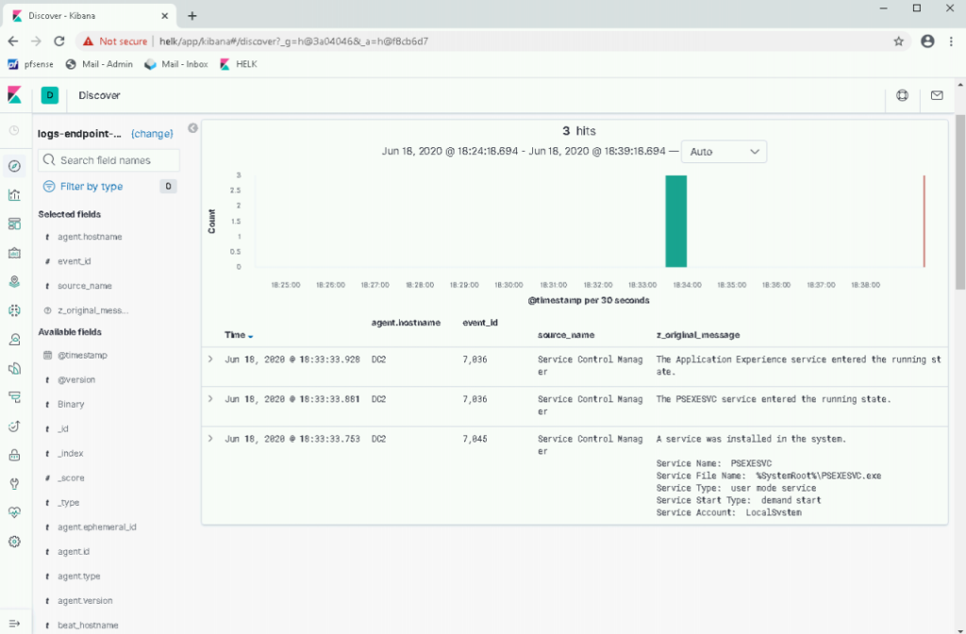Viewport: 966px width, 634px height.
Task: Open the Management gear icon
Action: tap(14, 542)
